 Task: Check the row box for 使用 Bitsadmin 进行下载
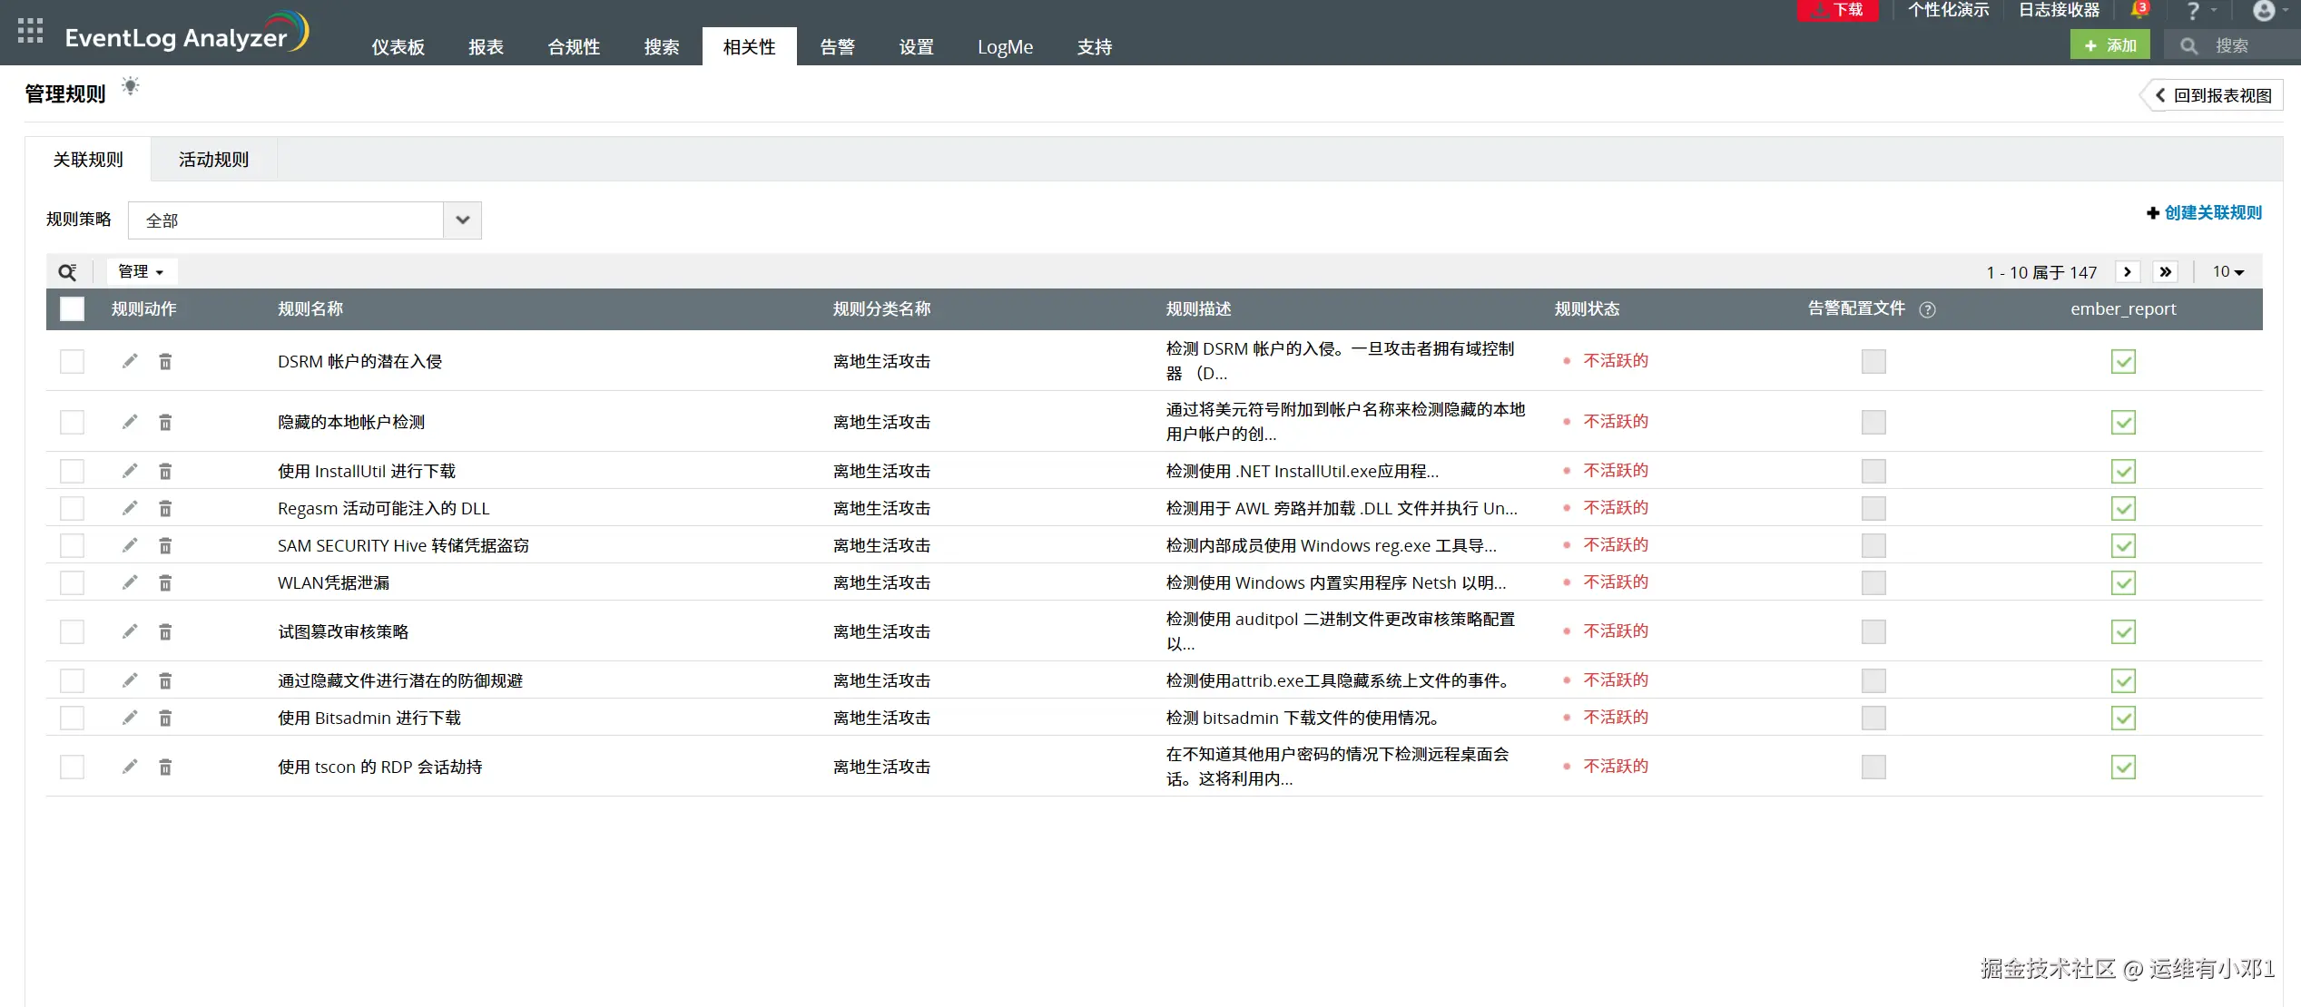point(72,718)
